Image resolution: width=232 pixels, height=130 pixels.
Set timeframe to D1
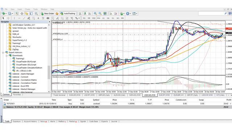coord(113,18)
